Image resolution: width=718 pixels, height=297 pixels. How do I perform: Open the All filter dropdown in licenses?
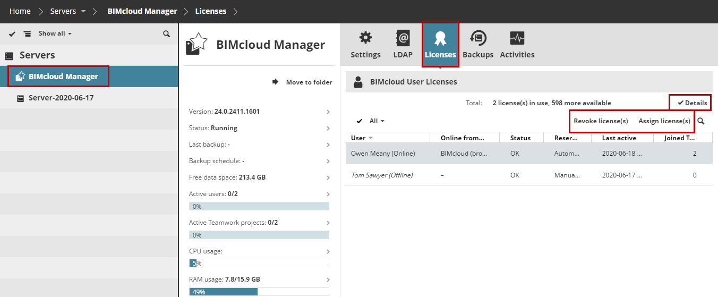click(377, 121)
